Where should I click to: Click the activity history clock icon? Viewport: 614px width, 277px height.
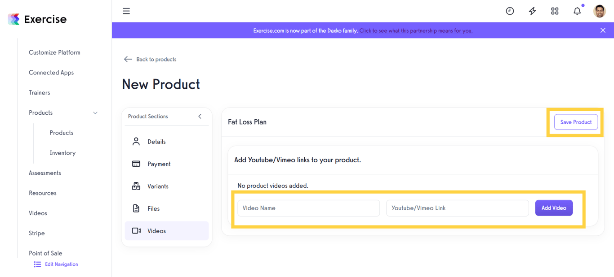510,11
